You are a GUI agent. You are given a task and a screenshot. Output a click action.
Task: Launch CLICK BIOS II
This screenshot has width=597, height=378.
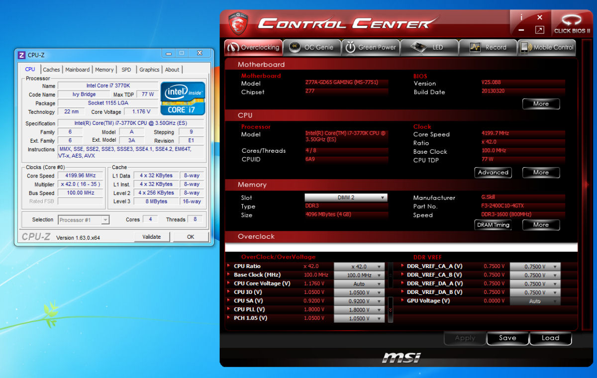point(572,23)
